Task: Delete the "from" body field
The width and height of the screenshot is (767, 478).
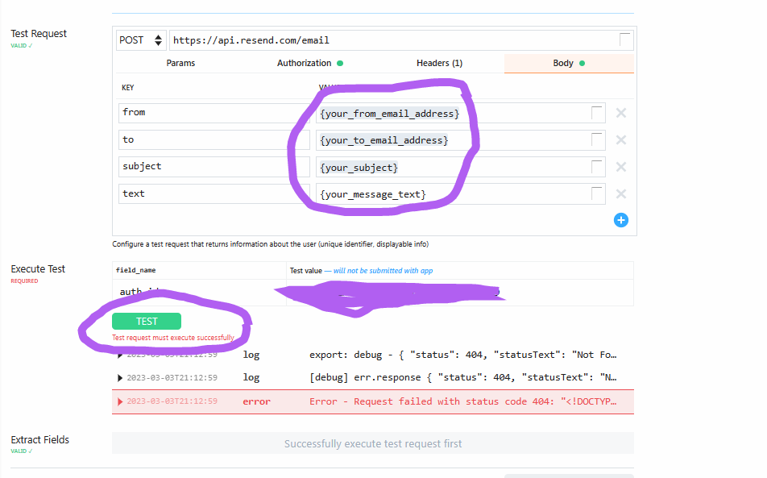Action: point(620,113)
